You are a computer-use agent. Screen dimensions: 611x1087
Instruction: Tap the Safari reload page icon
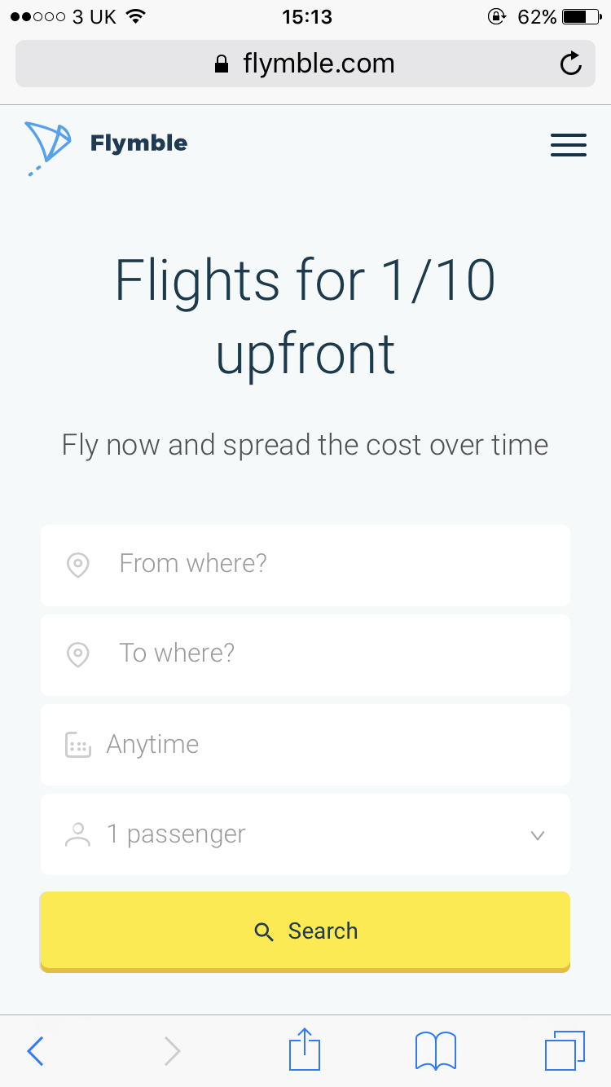(571, 64)
